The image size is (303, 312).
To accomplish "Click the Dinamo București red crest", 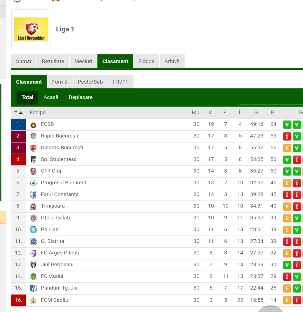I will coord(33,148).
